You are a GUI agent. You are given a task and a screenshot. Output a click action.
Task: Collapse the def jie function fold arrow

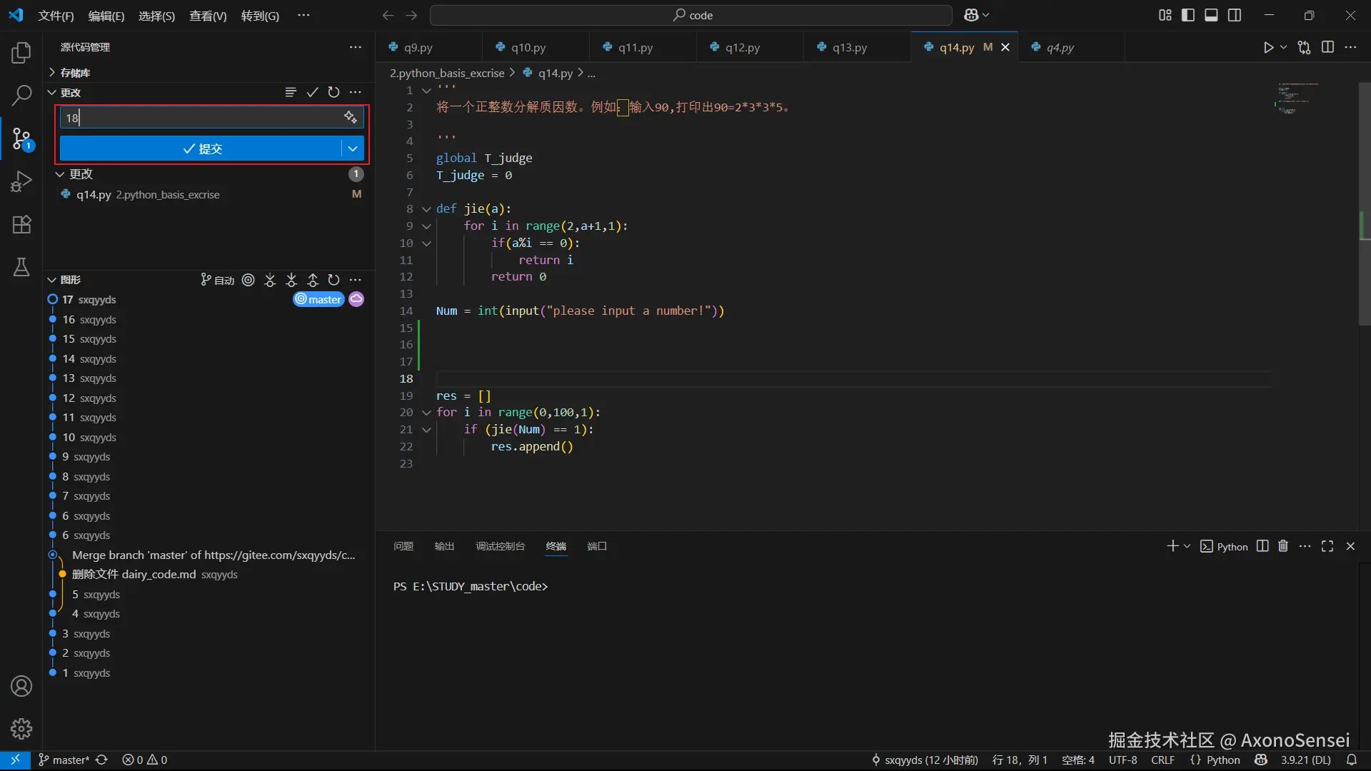(x=426, y=209)
